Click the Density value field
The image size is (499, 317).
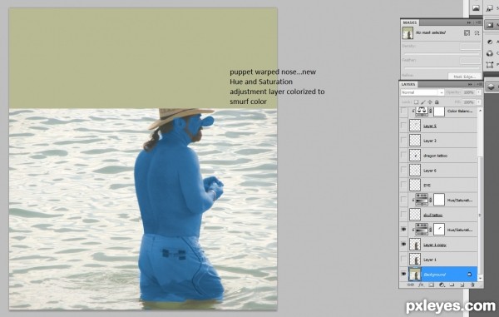coord(471,47)
